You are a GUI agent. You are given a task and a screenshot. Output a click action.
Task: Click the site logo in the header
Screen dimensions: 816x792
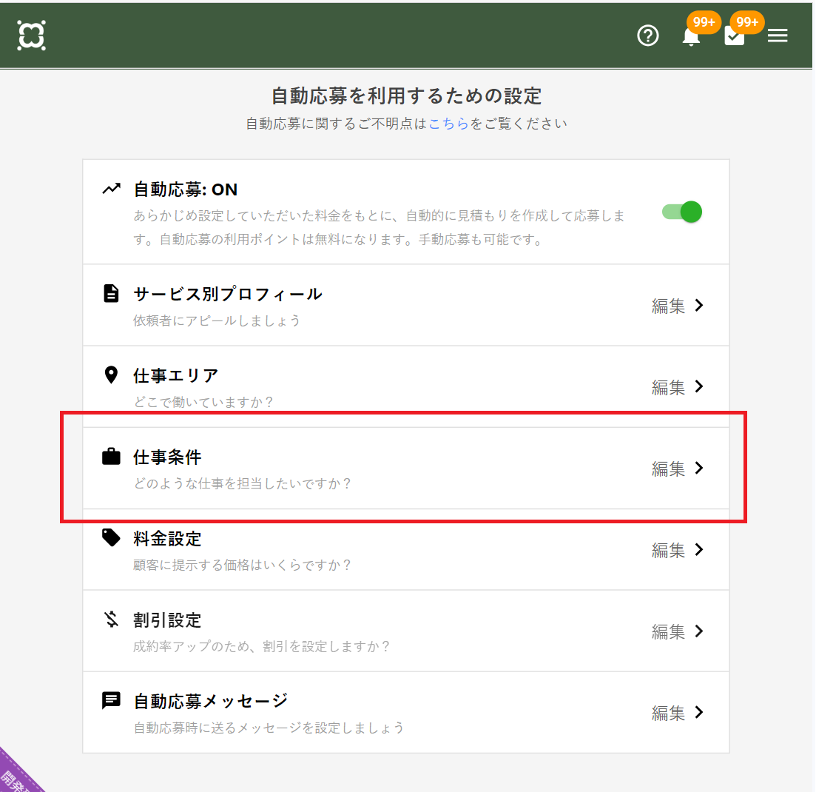click(x=31, y=36)
